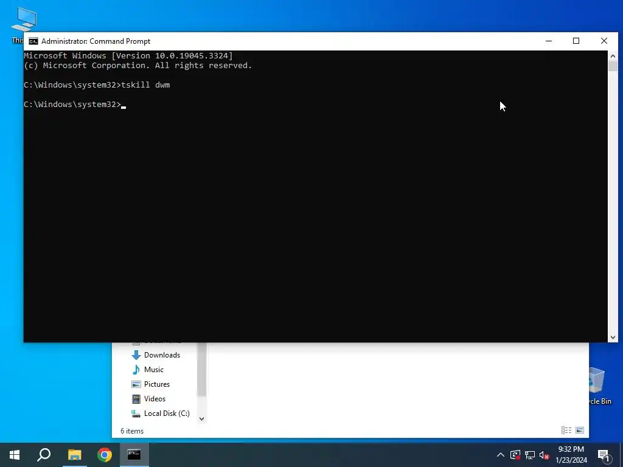Open taskbar Search

[x=44, y=455]
